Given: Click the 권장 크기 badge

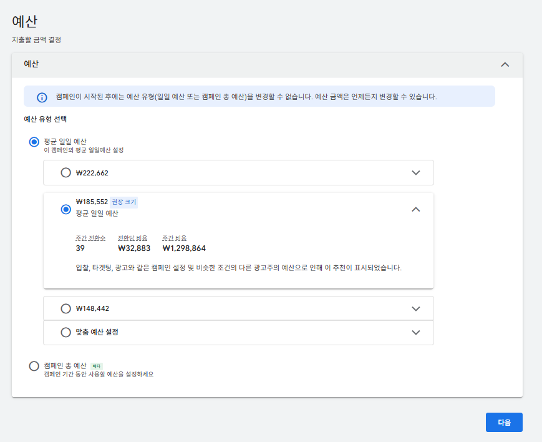Looking at the screenshot, I should pyautogui.click(x=123, y=202).
